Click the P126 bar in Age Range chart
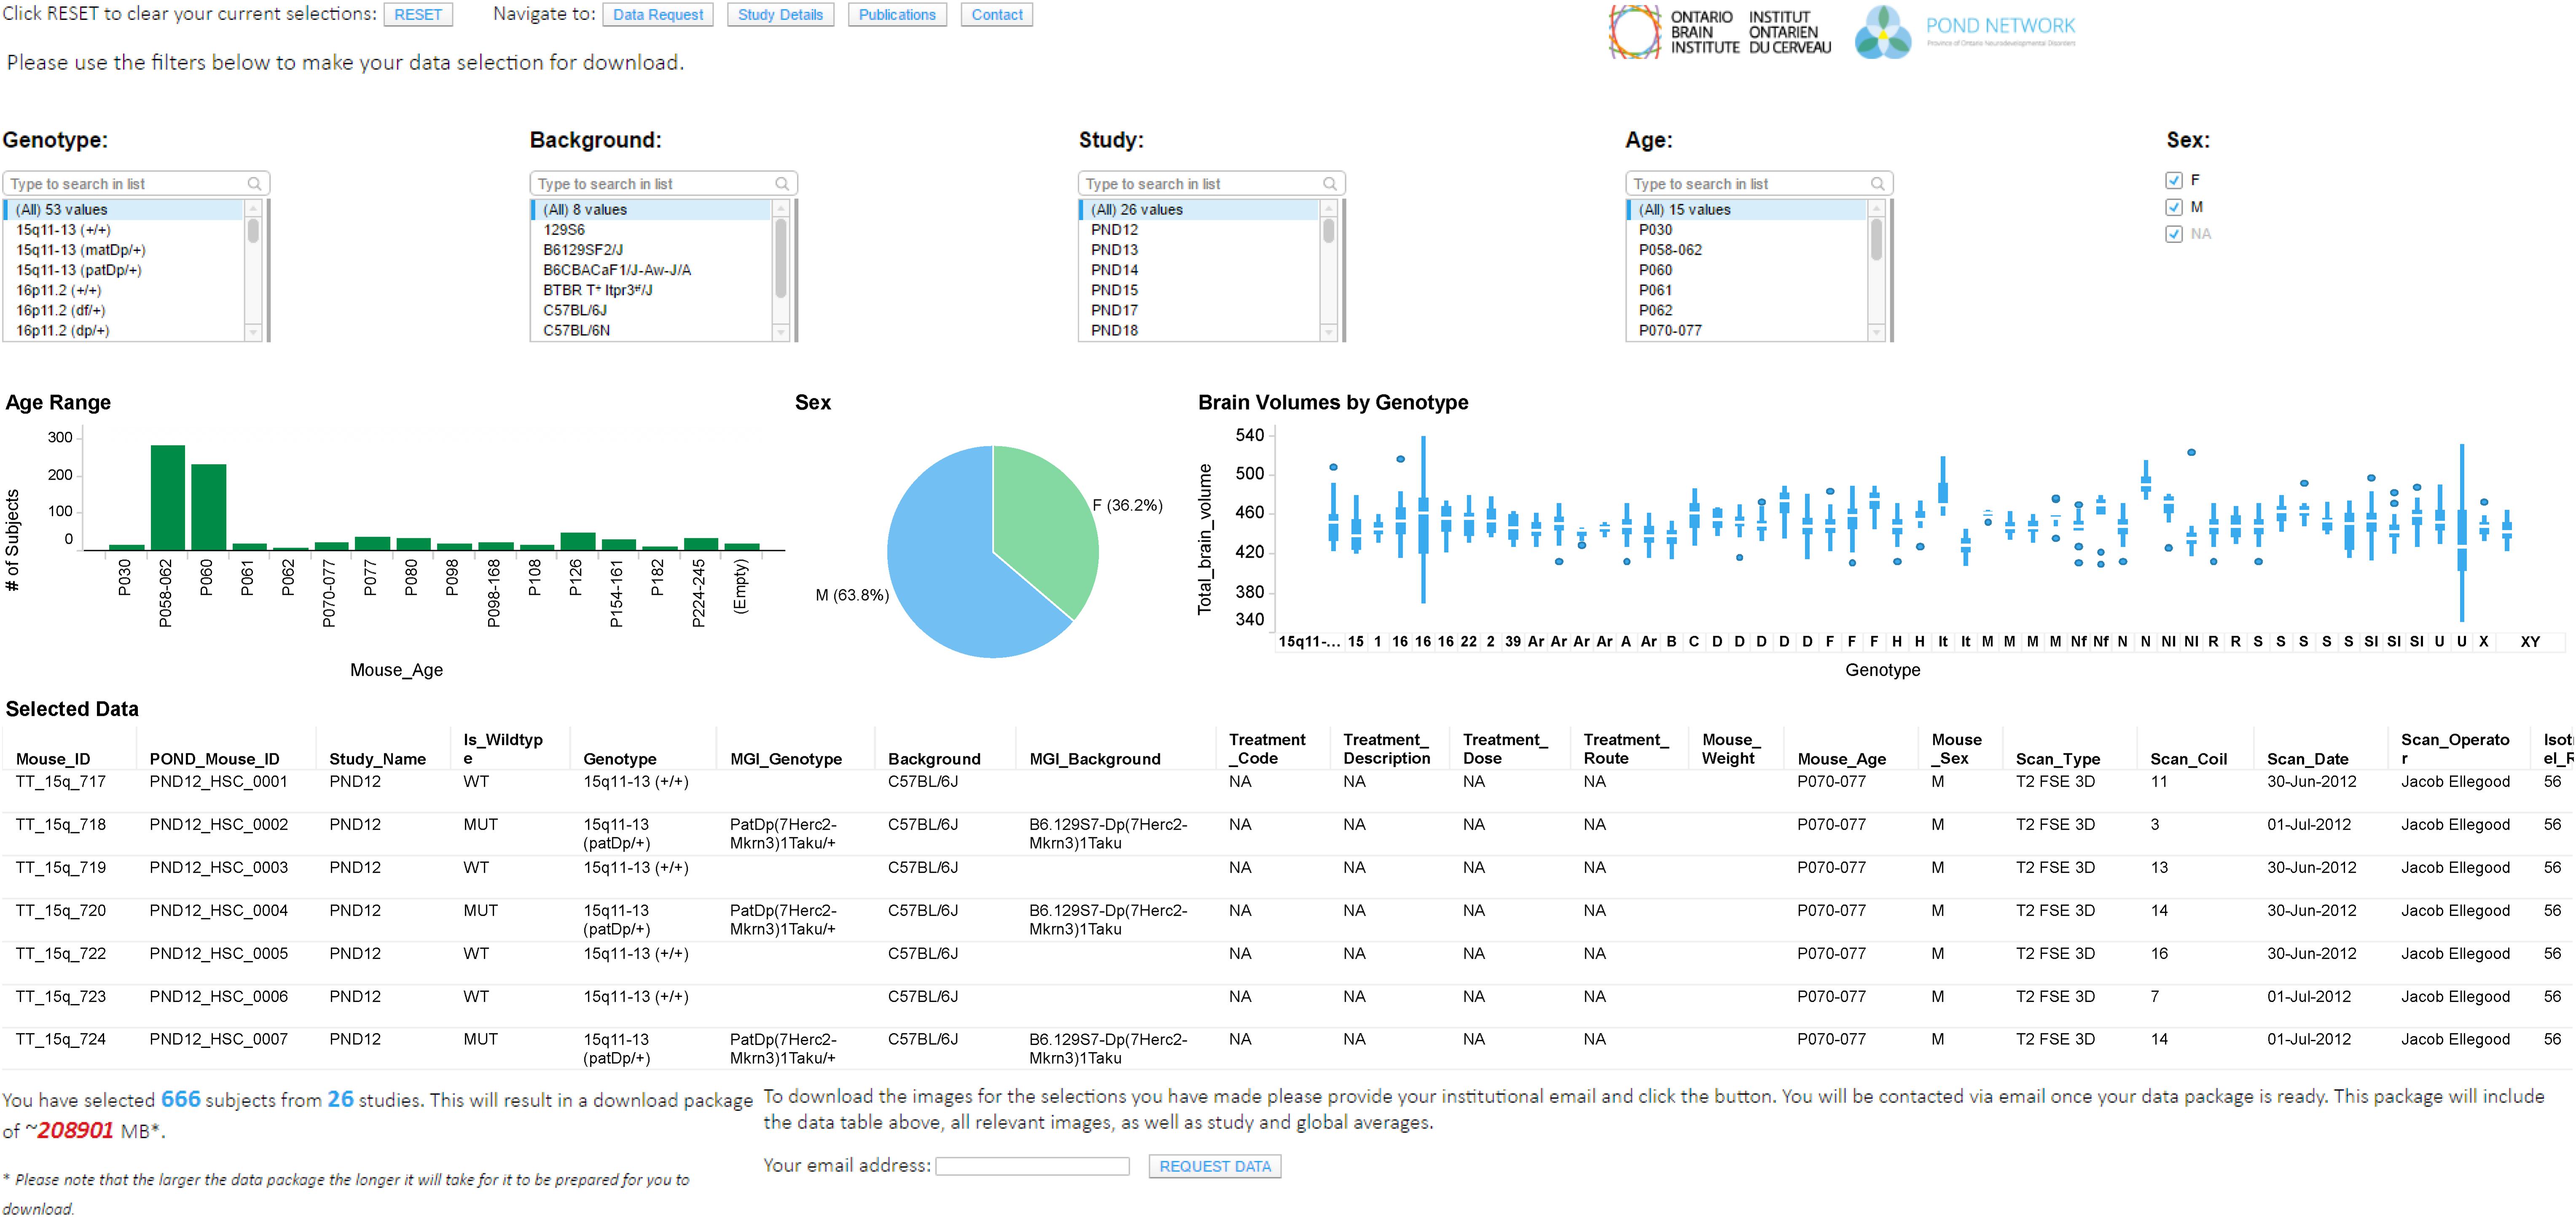The width and height of the screenshot is (2576, 1217). coord(578,541)
